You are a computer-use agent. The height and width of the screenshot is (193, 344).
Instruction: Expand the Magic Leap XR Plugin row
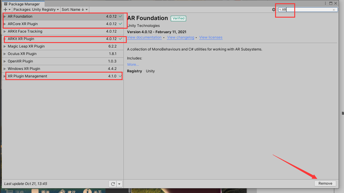click(x=4, y=46)
